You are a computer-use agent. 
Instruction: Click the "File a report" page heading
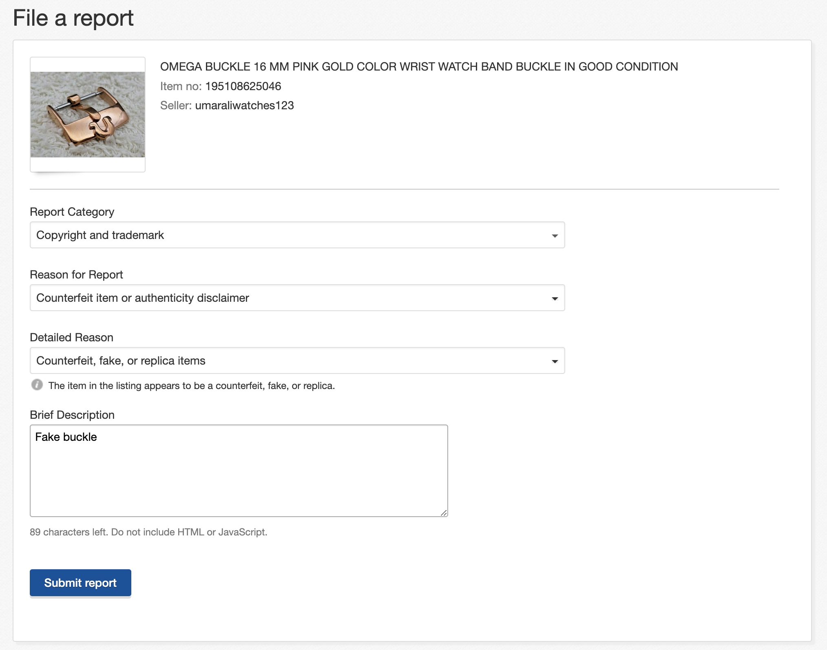pyautogui.click(x=73, y=18)
